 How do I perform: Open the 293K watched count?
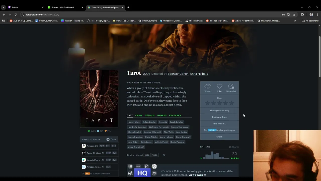[x=92, y=131]
